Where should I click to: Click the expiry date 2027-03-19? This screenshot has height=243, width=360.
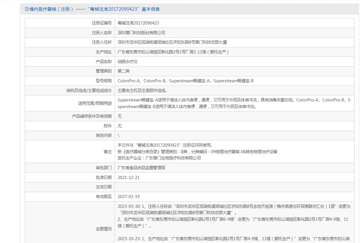(129, 197)
